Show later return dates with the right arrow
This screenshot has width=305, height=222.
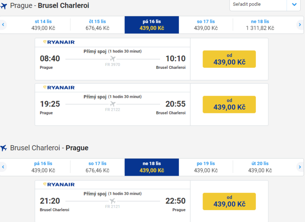pyautogui.click(x=300, y=167)
